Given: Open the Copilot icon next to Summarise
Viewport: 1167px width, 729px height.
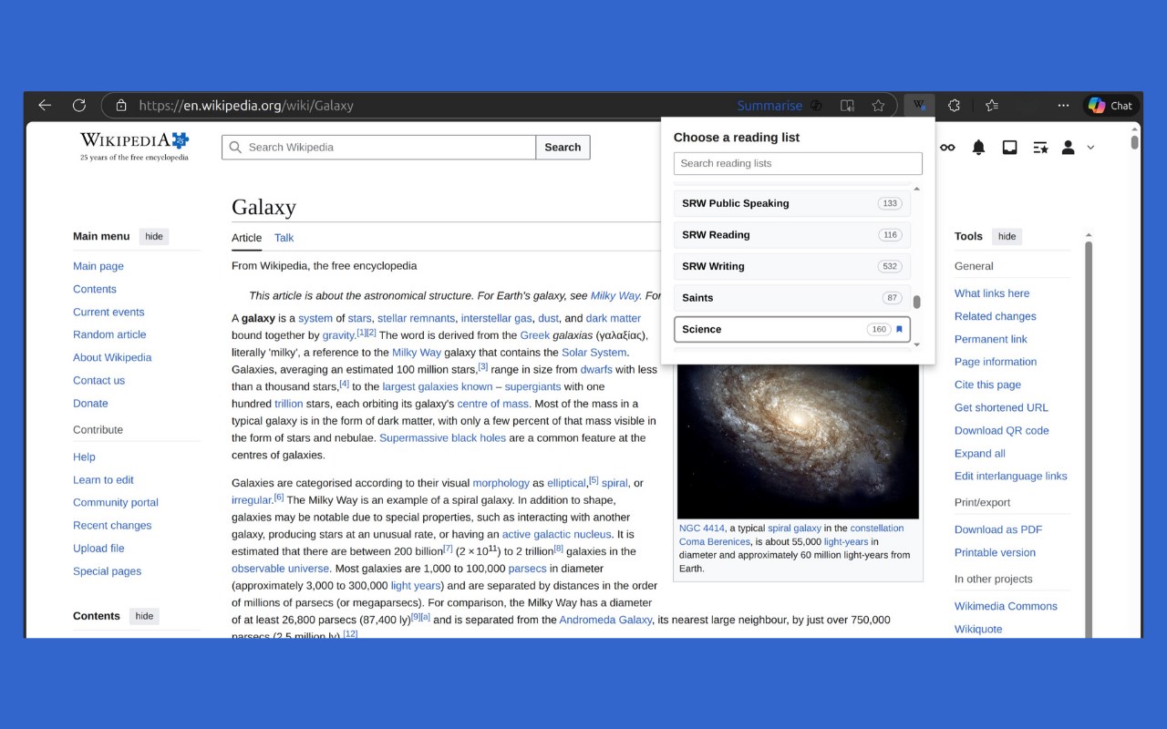Looking at the screenshot, I should point(817,106).
